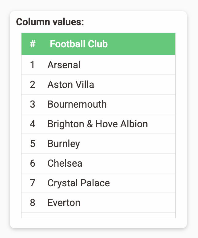This screenshot has width=198, height=238.
Task: Select the Chelsea row
Action: click(98, 163)
